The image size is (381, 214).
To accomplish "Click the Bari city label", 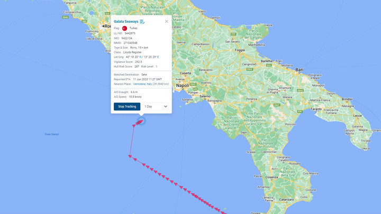I will point(300,70).
